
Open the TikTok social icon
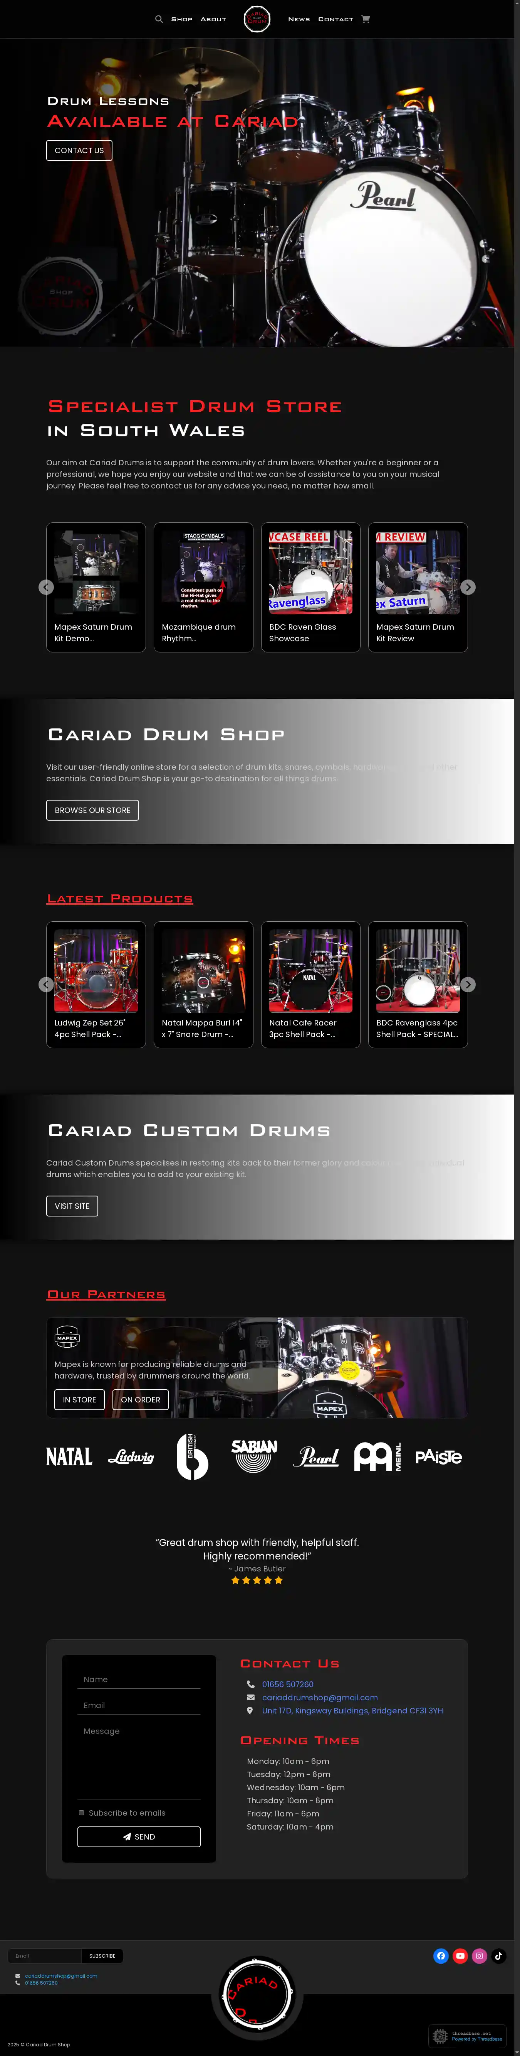click(x=498, y=1955)
